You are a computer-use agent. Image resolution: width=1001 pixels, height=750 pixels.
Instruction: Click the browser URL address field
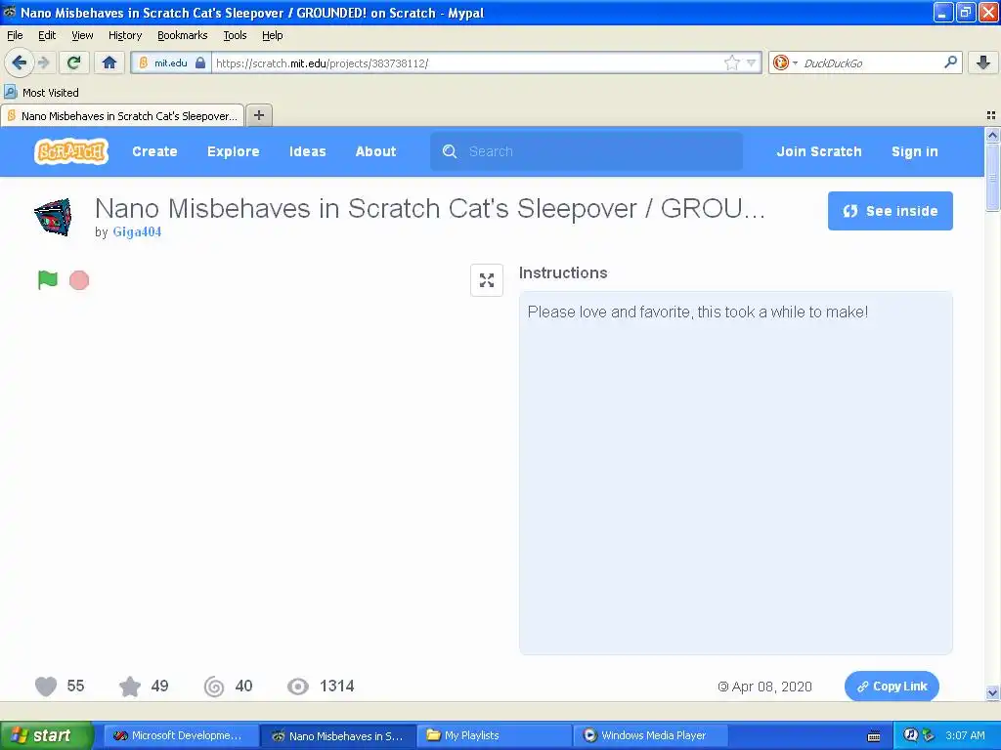(x=466, y=62)
